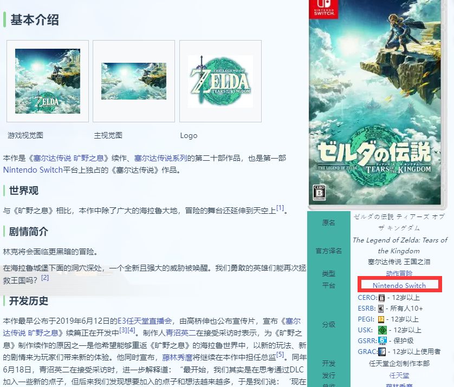The width and height of the screenshot is (454, 387).
Task: Click the 开发历史 section heading
Action: [29, 301]
